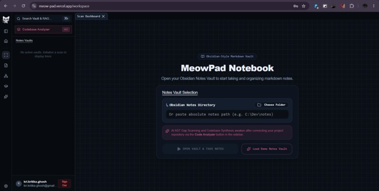
Task: Open the AI sparkles icon in the left rail
Action: click(6, 97)
